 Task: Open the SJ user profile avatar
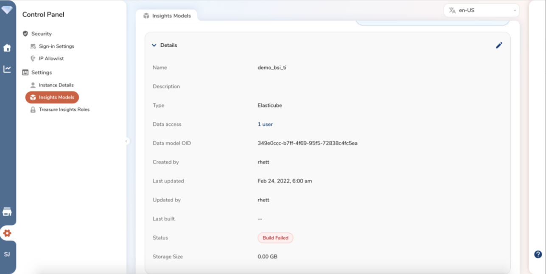pos(7,254)
